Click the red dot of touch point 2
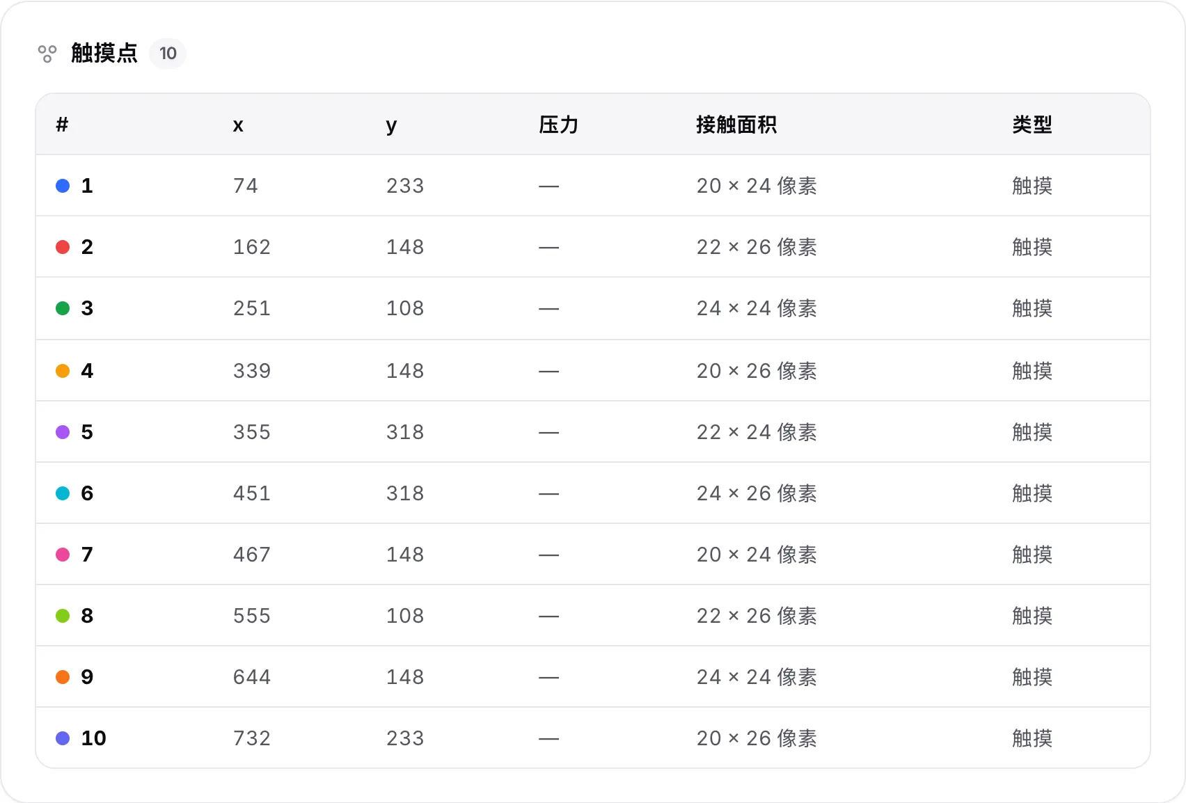The height and width of the screenshot is (803, 1186). pyautogui.click(x=63, y=247)
